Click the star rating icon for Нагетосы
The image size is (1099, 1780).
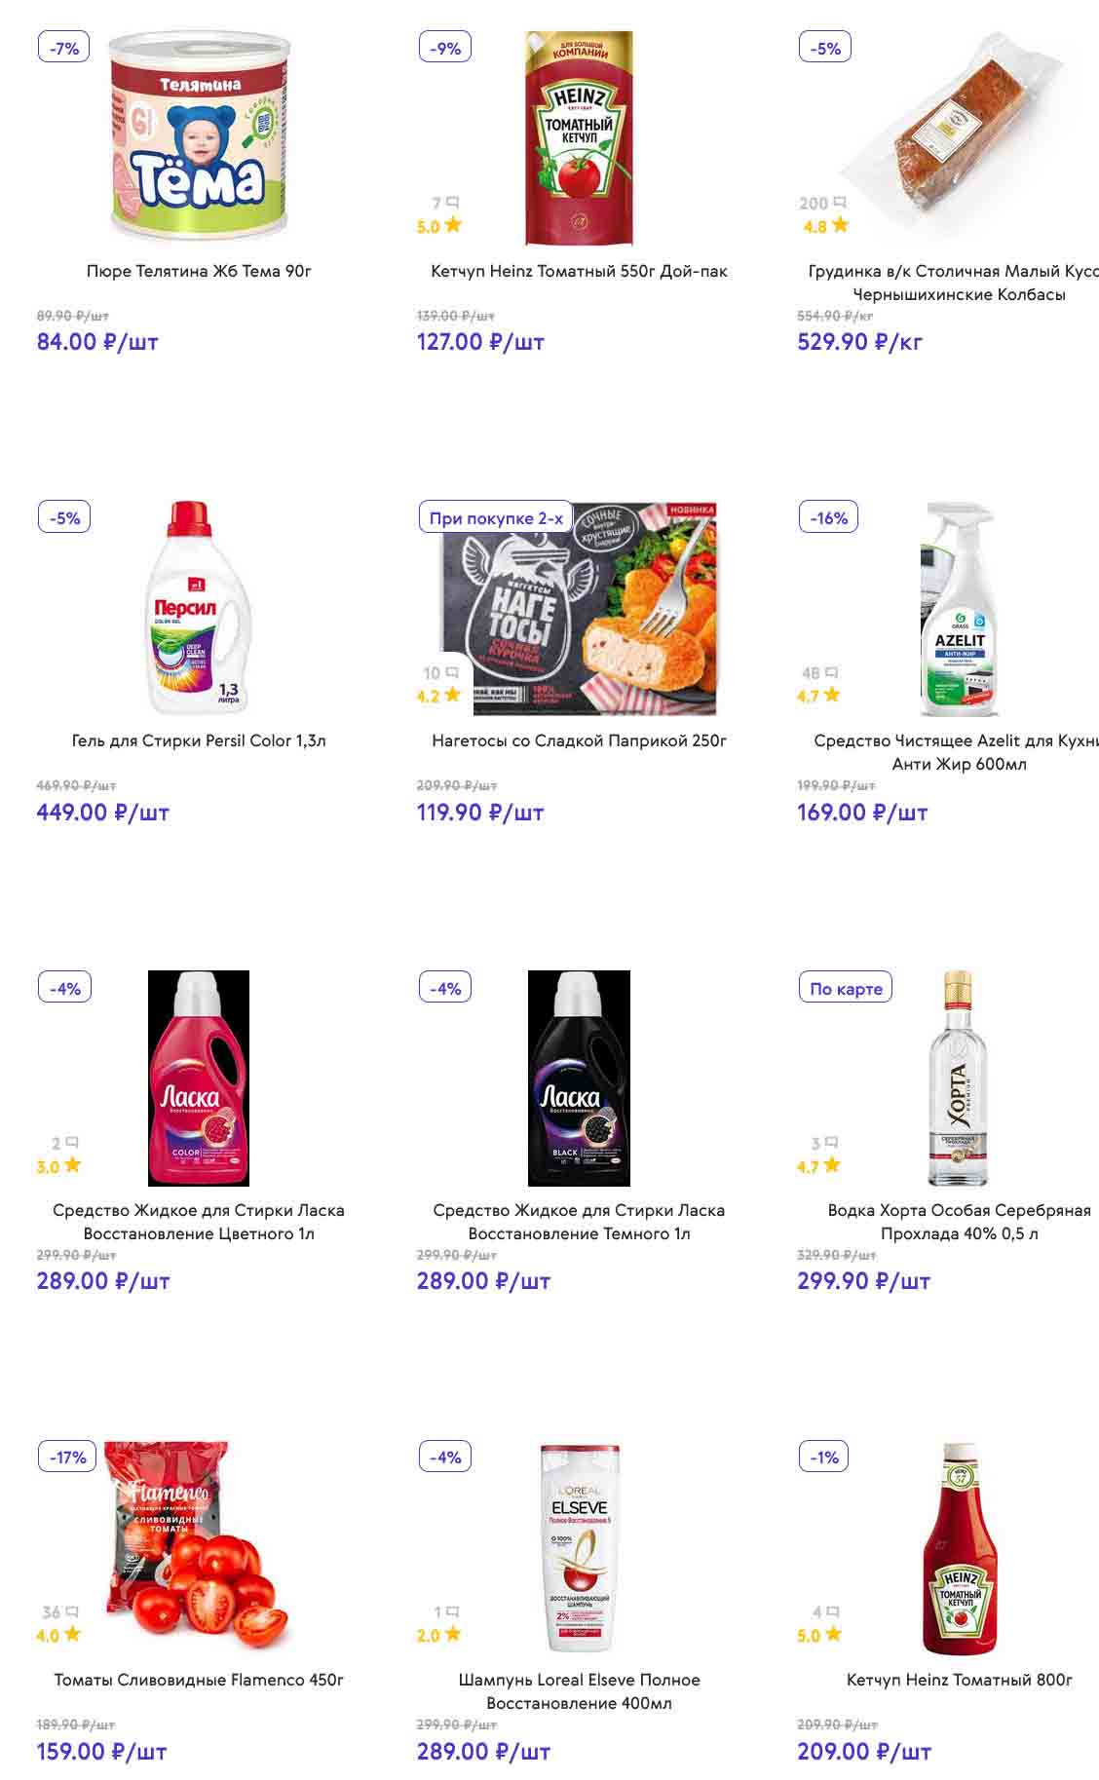(453, 696)
